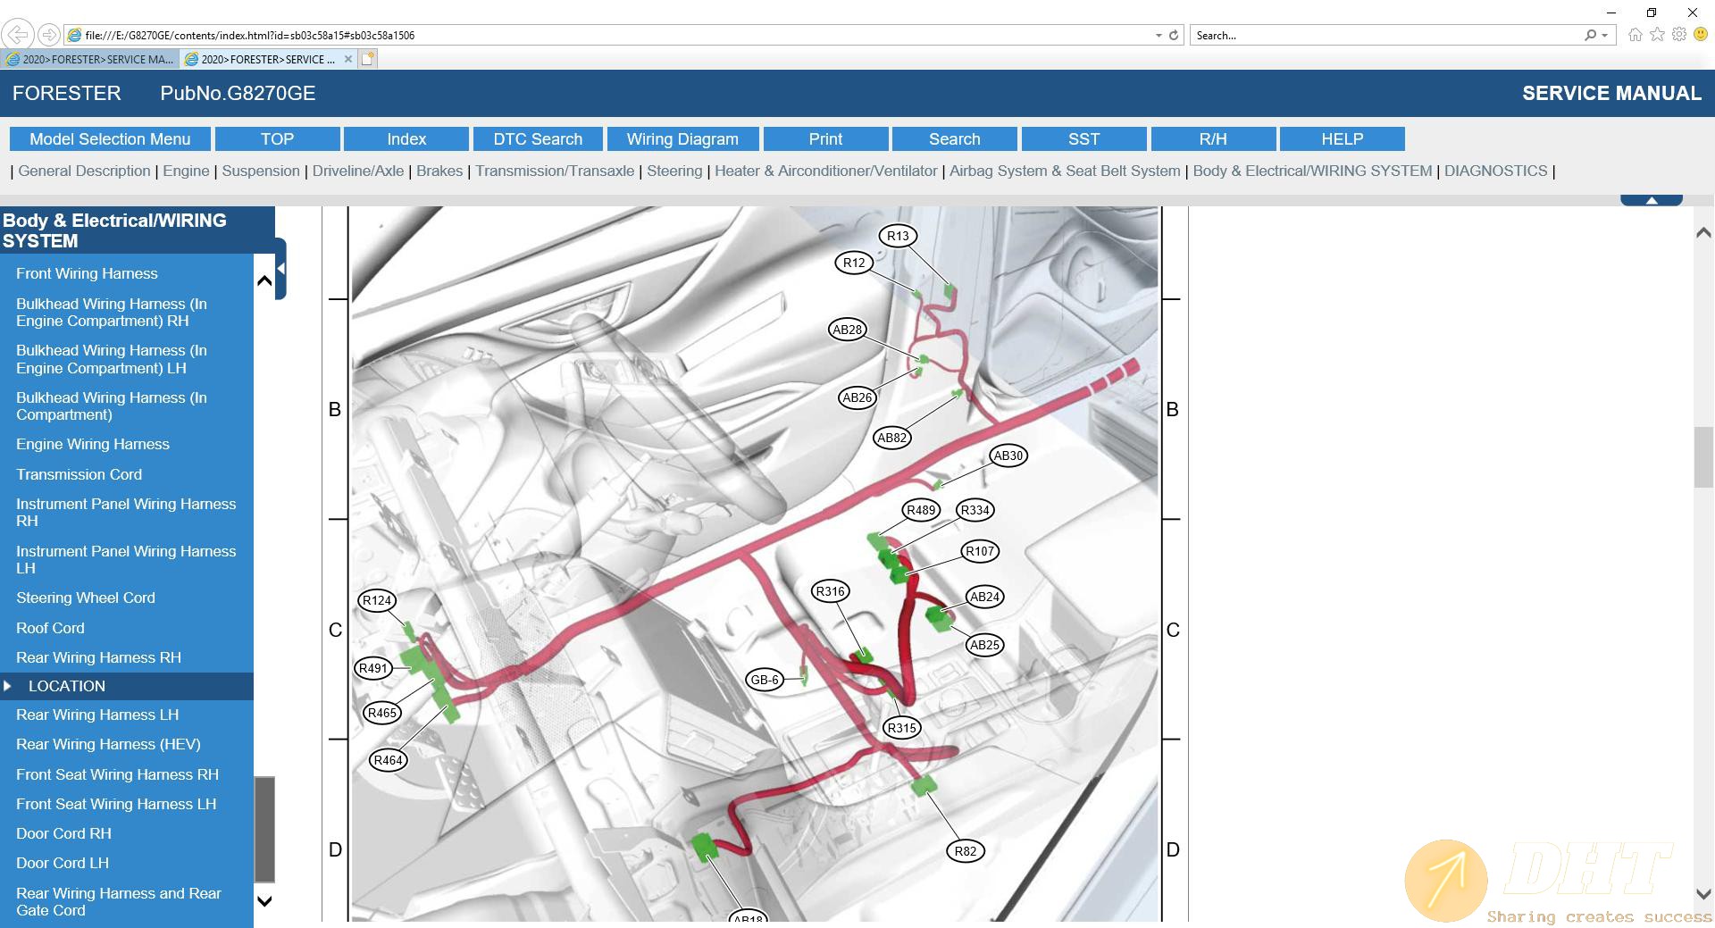The width and height of the screenshot is (1715, 928).
Task: Open address bar history dropdown
Action: point(1159,36)
